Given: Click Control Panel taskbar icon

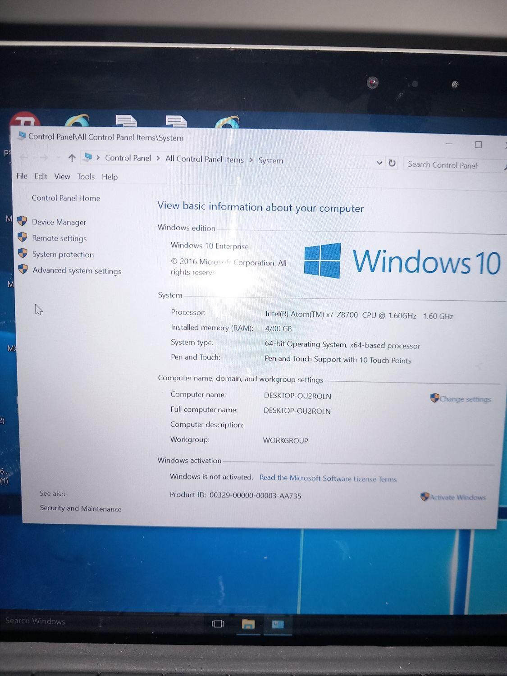Looking at the screenshot, I should pos(278,625).
